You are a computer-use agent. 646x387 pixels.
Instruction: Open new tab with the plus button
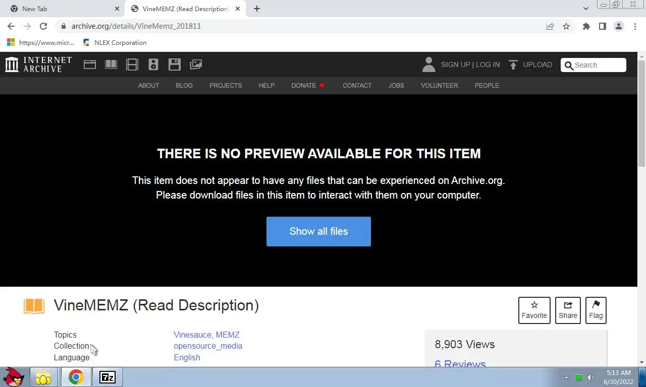[x=257, y=9]
